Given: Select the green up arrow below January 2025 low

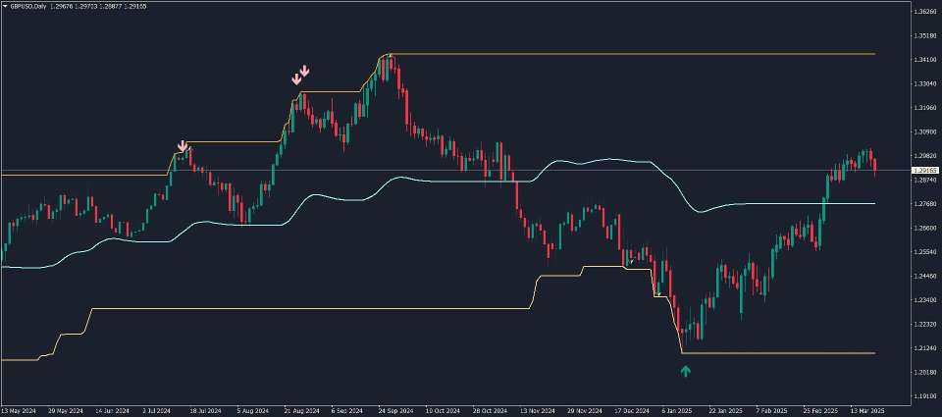Looking at the screenshot, I should coord(686,371).
